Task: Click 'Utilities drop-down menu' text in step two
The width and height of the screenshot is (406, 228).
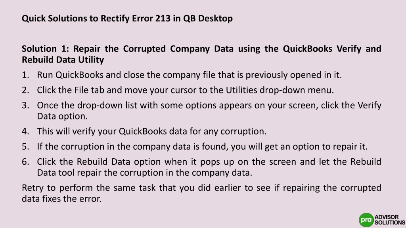Action: (280, 90)
